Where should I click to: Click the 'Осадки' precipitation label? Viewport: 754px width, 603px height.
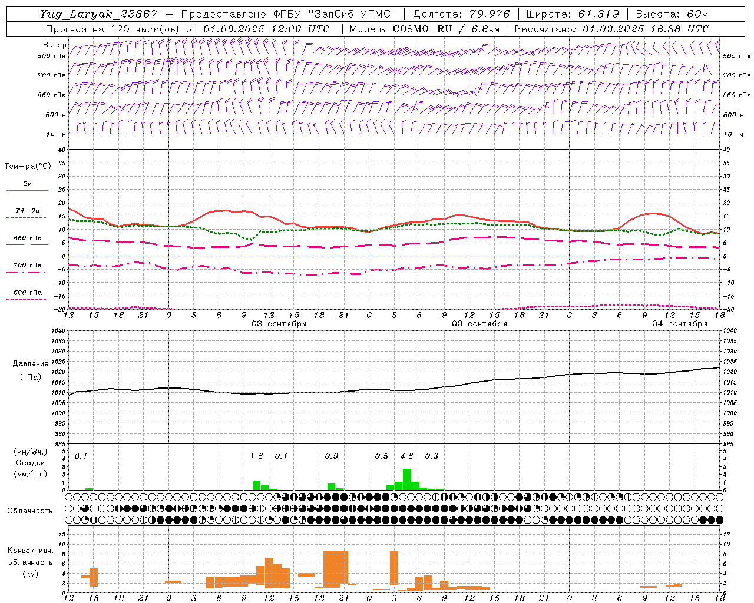(31, 463)
